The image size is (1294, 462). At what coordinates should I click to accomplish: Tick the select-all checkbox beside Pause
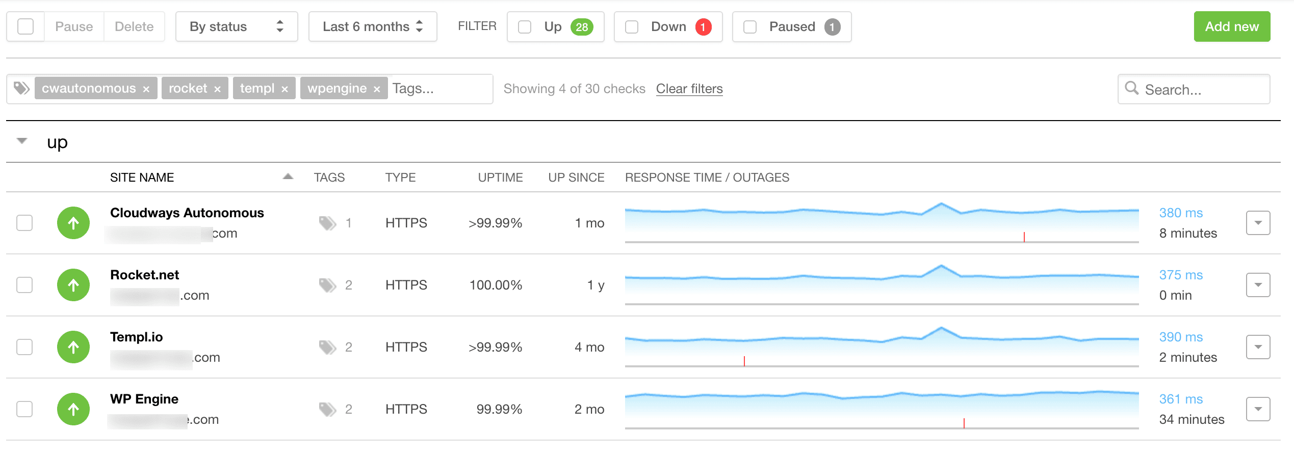[x=25, y=26]
